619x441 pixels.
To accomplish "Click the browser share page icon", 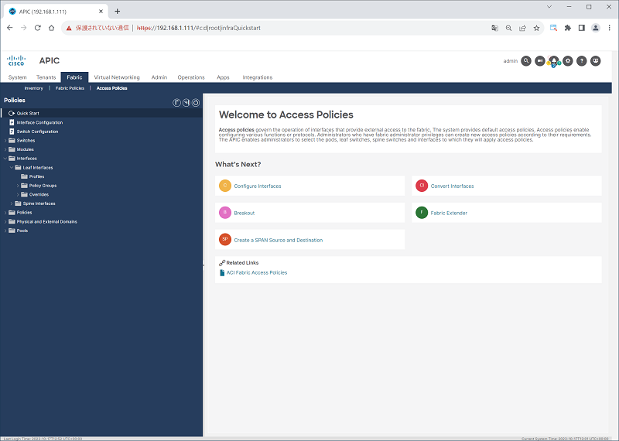I will pyautogui.click(x=523, y=28).
